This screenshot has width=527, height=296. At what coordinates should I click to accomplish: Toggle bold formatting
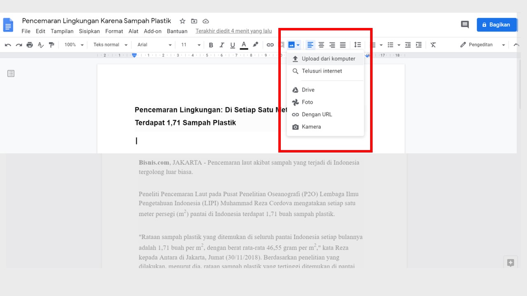click(211, 45)
